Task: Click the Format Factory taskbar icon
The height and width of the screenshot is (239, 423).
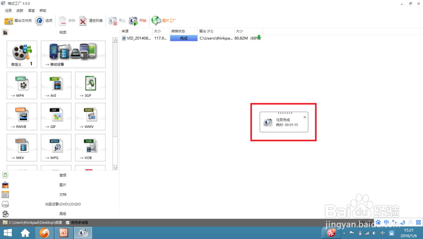Action: pyautogui.click(x=83, y=233)
